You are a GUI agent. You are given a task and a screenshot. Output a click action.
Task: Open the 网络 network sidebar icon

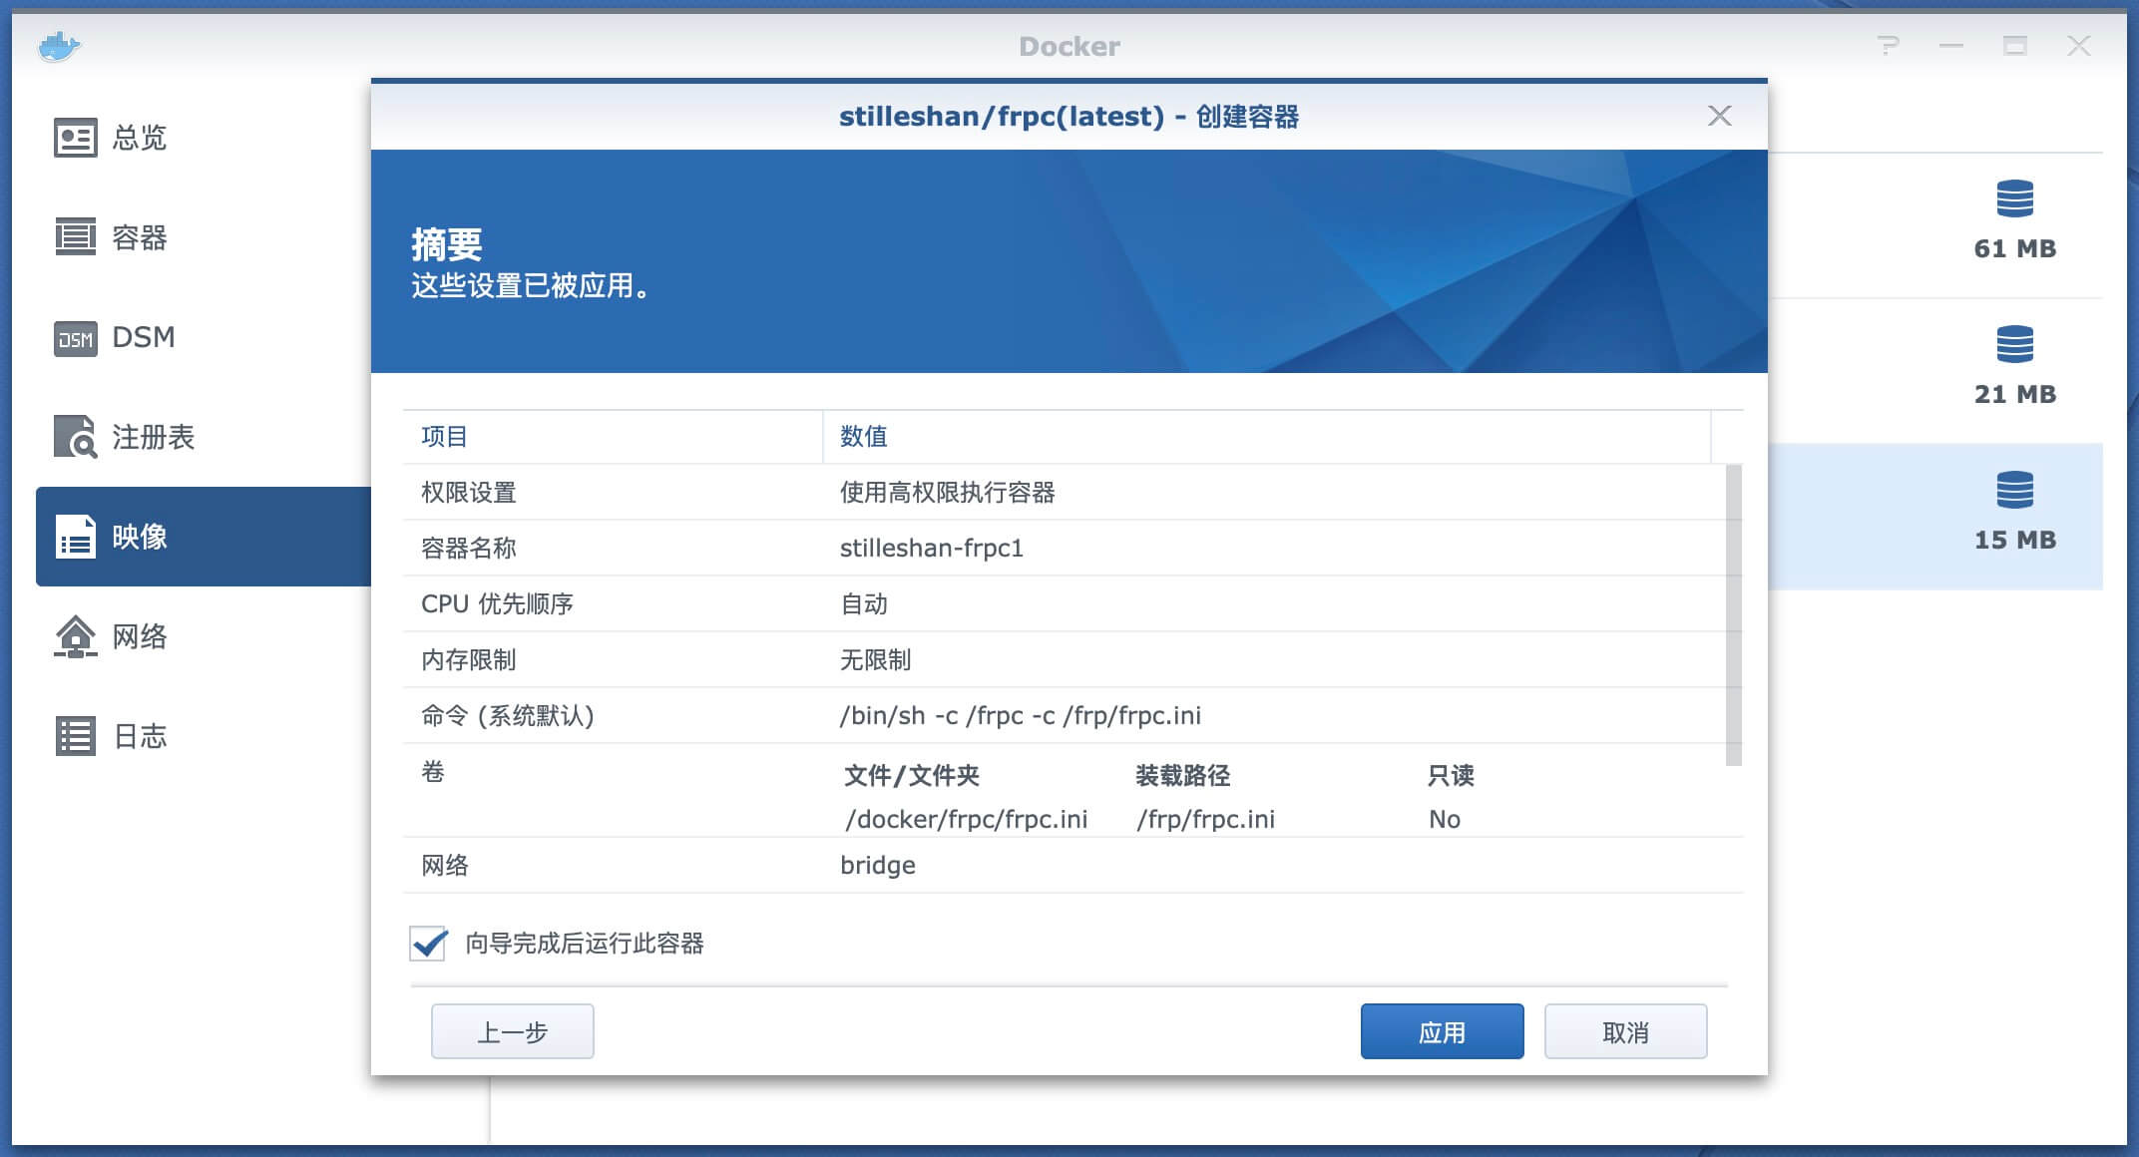click(x=75, y=637)
